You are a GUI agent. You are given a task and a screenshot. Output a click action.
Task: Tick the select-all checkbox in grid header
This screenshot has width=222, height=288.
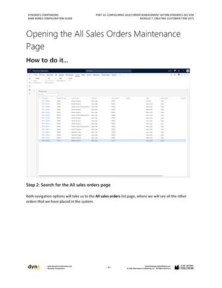(x=40, y=98)
